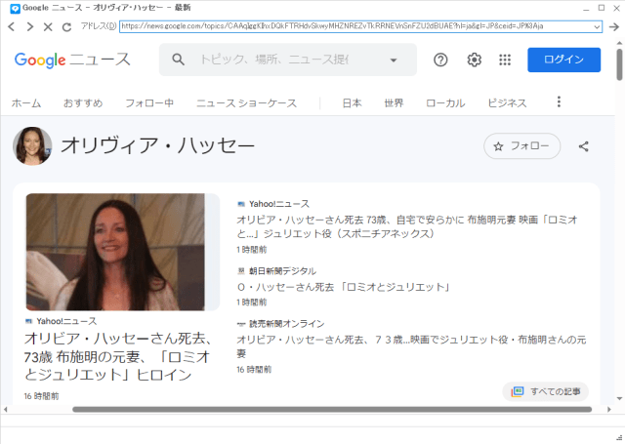Open the help question-mark icon
This screenshot has width=625, height=444.
pyautogui.click(x=440, y=60)
